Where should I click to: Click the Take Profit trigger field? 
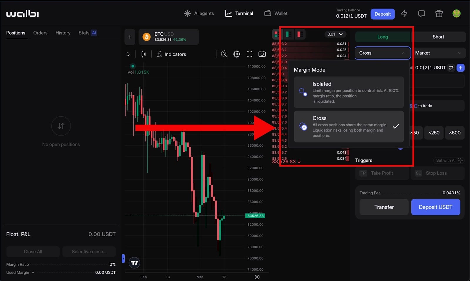click(x=382, y=173)
